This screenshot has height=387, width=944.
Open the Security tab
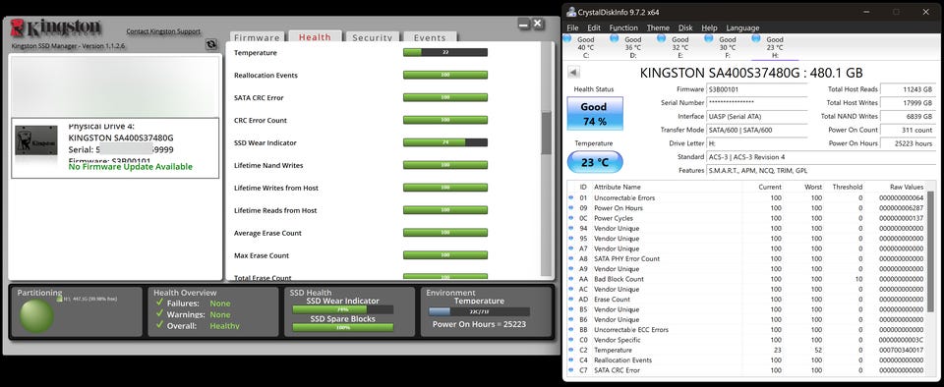(x=372, y=36)
